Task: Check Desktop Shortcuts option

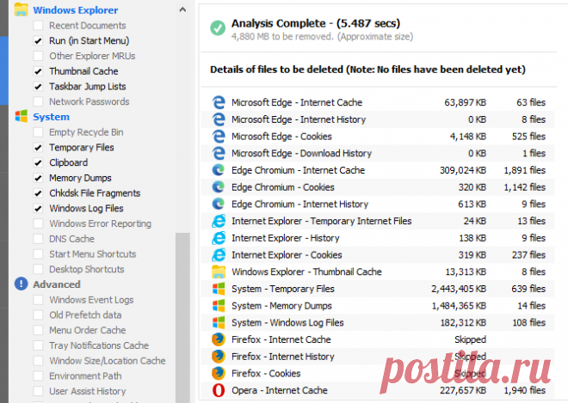Action: tap(38, 269)
